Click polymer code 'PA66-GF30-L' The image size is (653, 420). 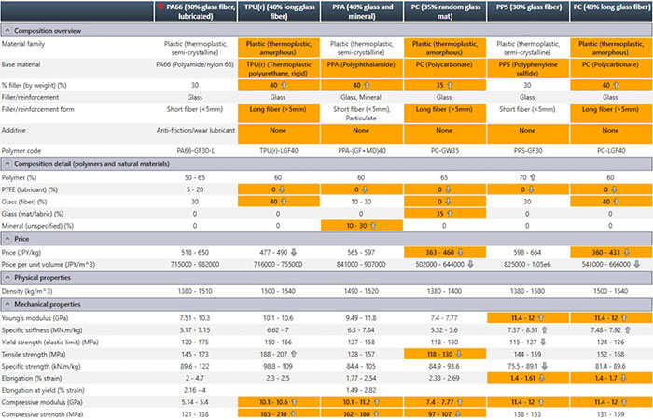coord(195,151)
